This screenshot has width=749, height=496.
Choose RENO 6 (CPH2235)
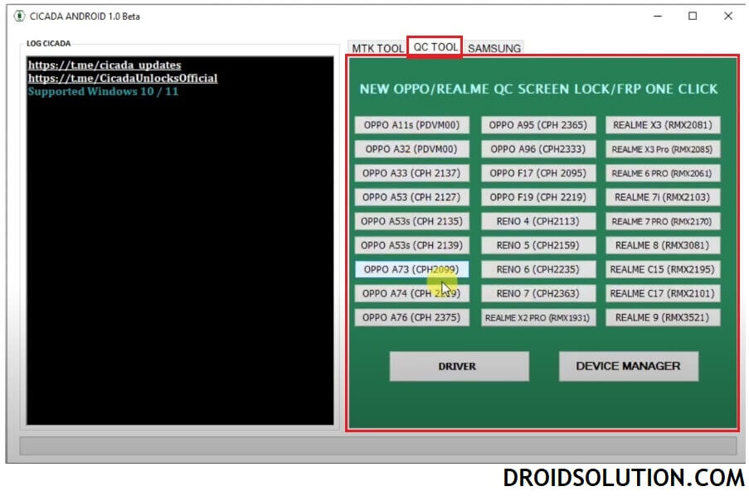[x=538, y=269]
